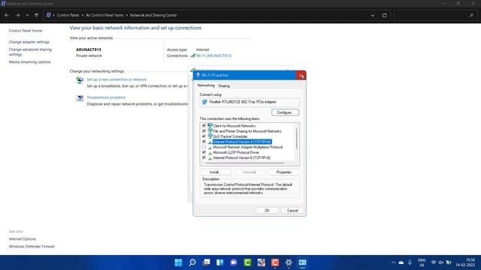Click the Set up connection icon
Screen dimensions: 481x270
pos(80,80)
